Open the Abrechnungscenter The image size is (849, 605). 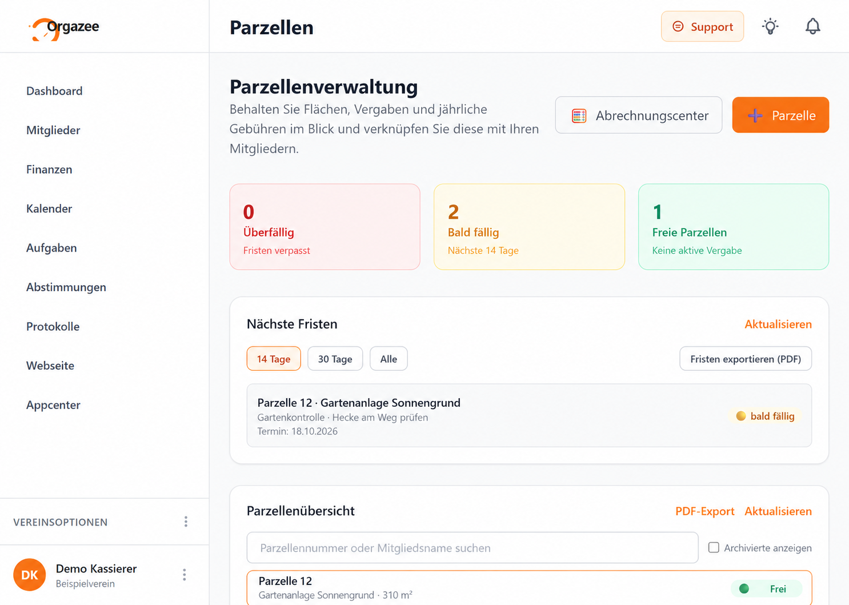click(x=639, y=115)
